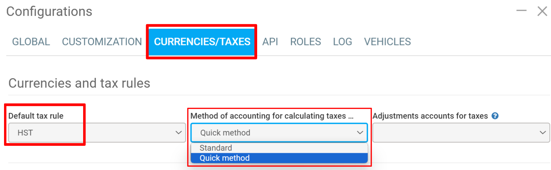Select the CURRENCIES/TAXES tab

coord(202,42)
